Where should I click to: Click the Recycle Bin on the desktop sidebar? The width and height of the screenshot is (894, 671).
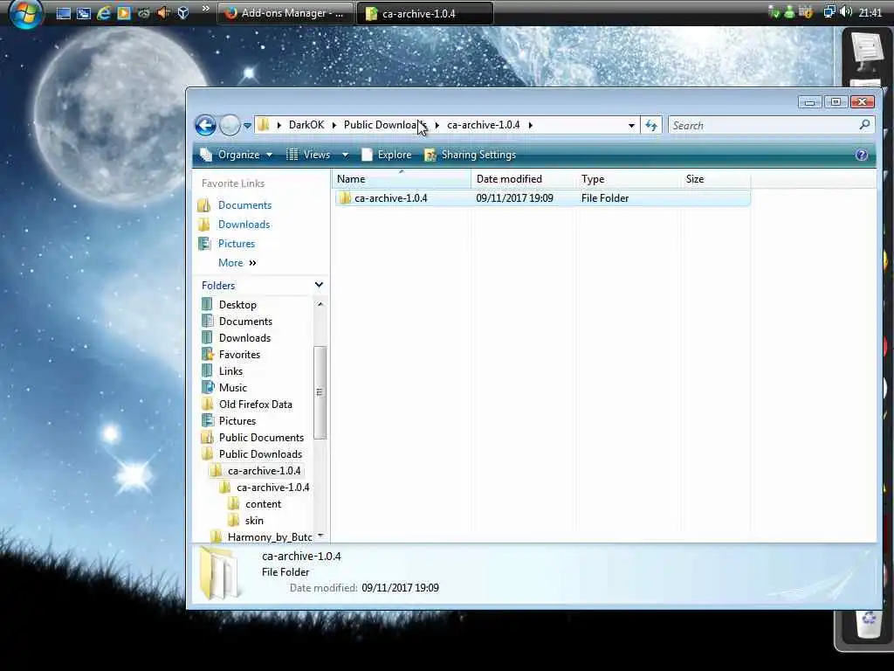tap(869, 624)
